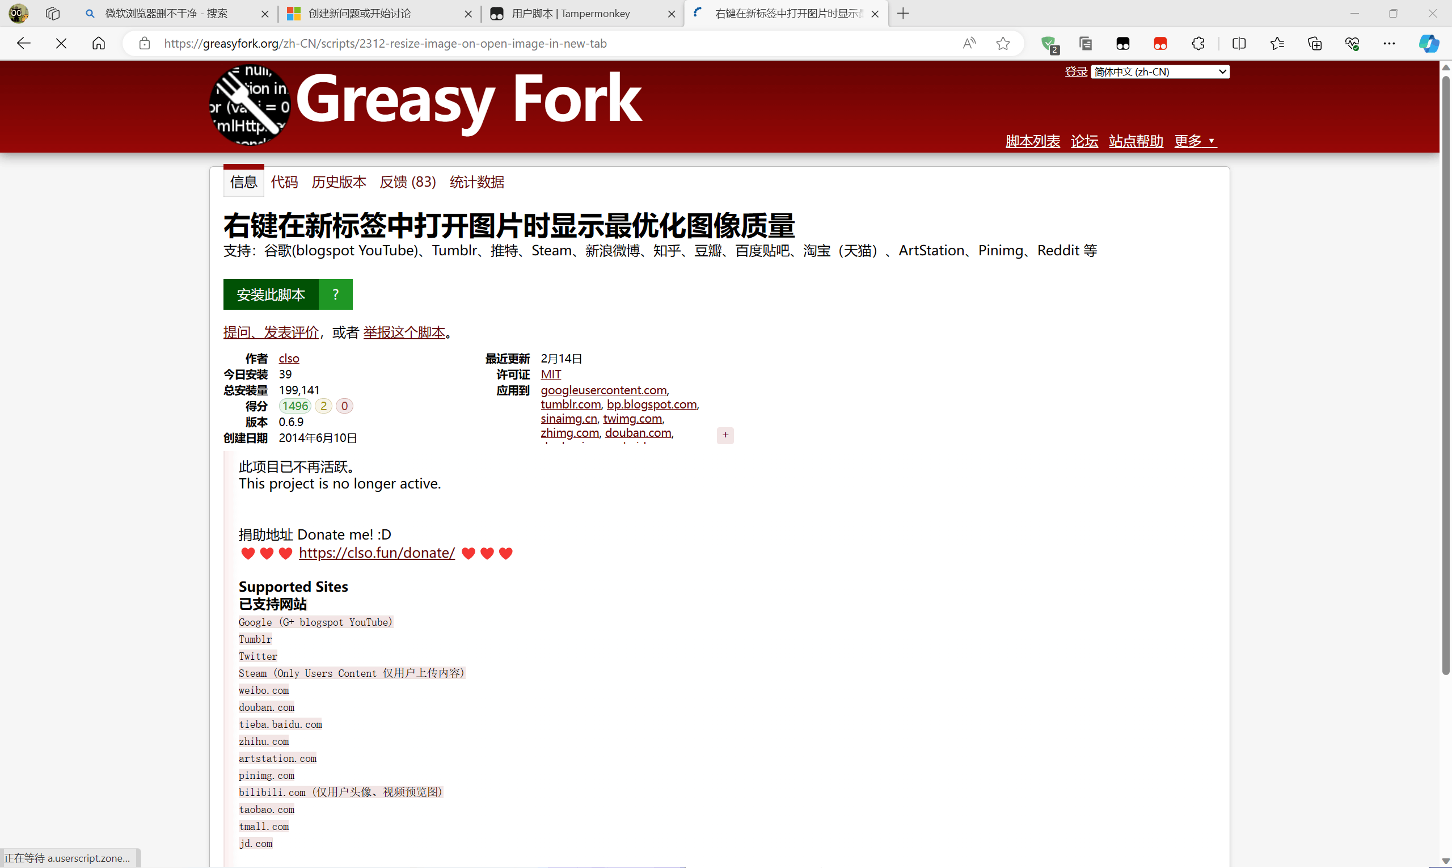This screenshot has height=868, width=1452.
Task: Go to the browser home page
Action: (x=99, y=43)
